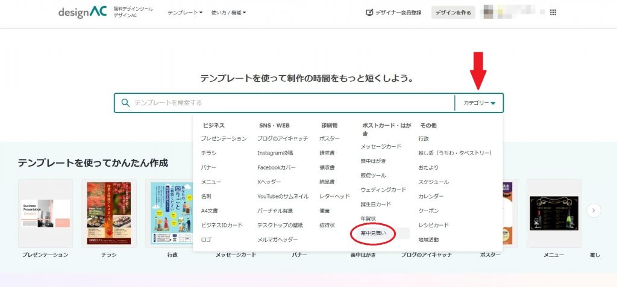Select 寒中見舞い category

pyautogui.click(x=374, y=233)
